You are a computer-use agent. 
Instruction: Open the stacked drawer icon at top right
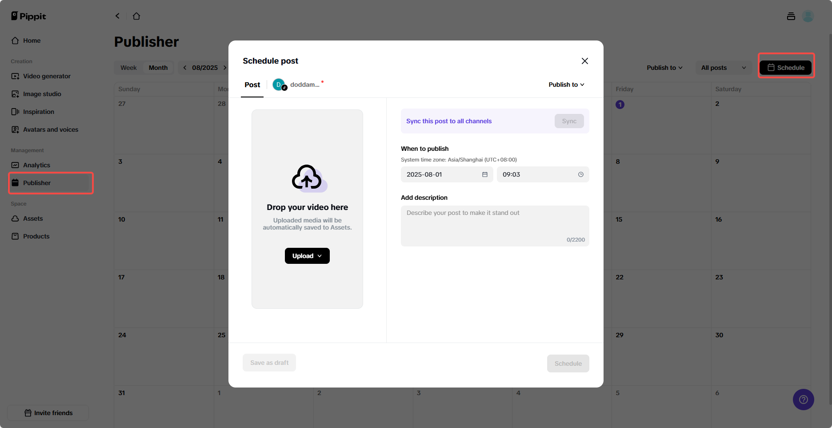pos(791,16)
